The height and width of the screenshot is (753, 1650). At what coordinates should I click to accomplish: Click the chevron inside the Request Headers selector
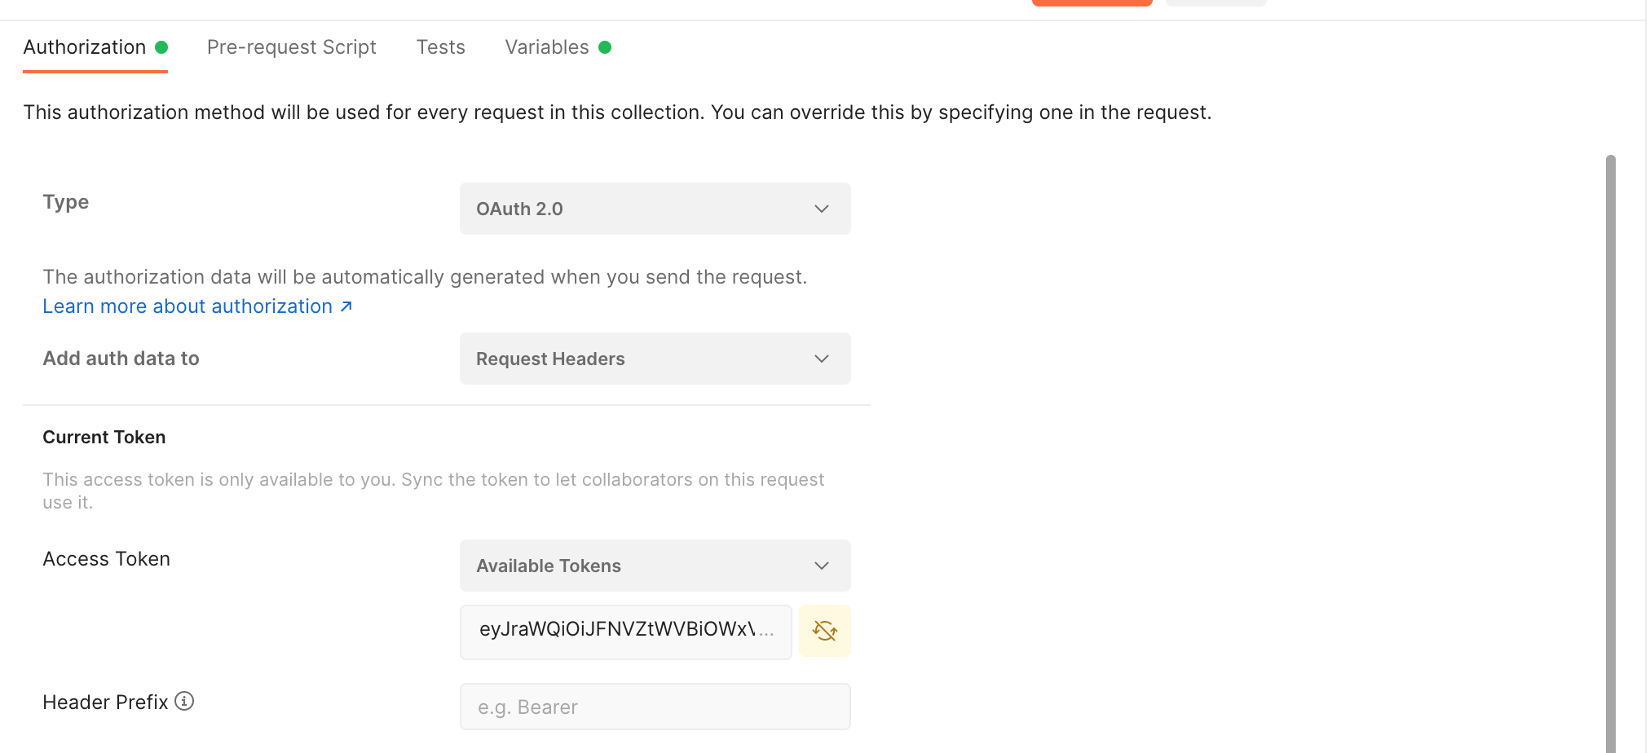pos(822,359)
